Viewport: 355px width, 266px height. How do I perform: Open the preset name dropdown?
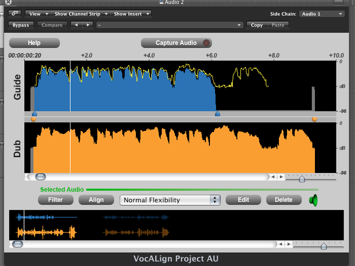tap(170, 25)
